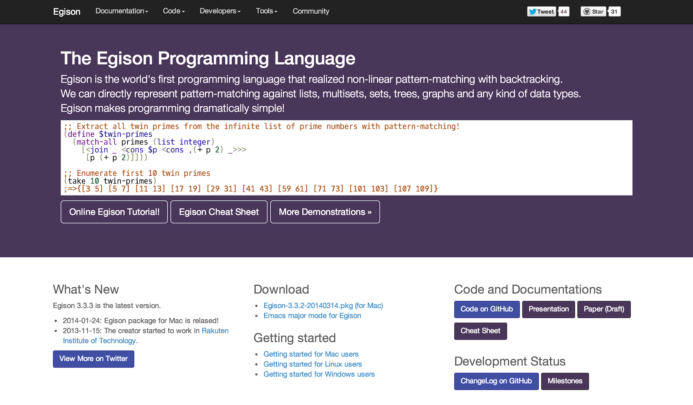Screen dimensions: 693x405
Task: Open Getting started for Linux users
Action: [313, 364]
